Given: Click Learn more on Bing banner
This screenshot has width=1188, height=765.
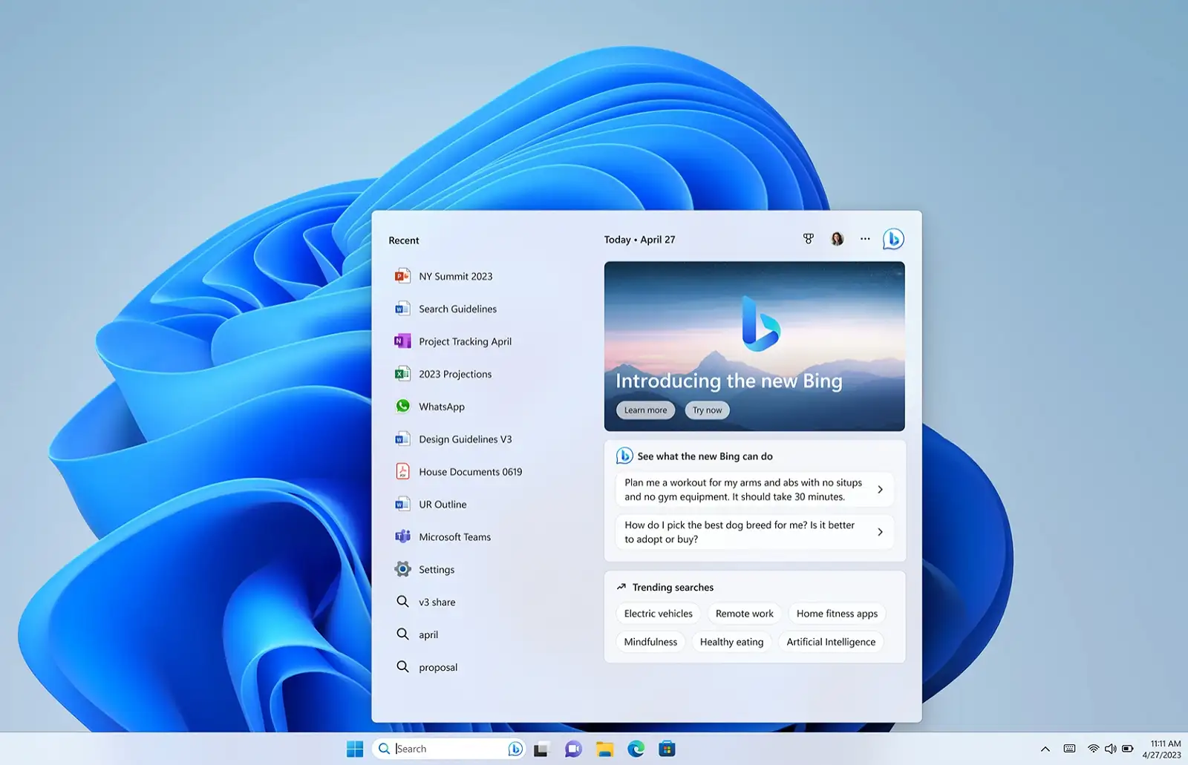Looking at the screenshot, I should click(645, 410).
